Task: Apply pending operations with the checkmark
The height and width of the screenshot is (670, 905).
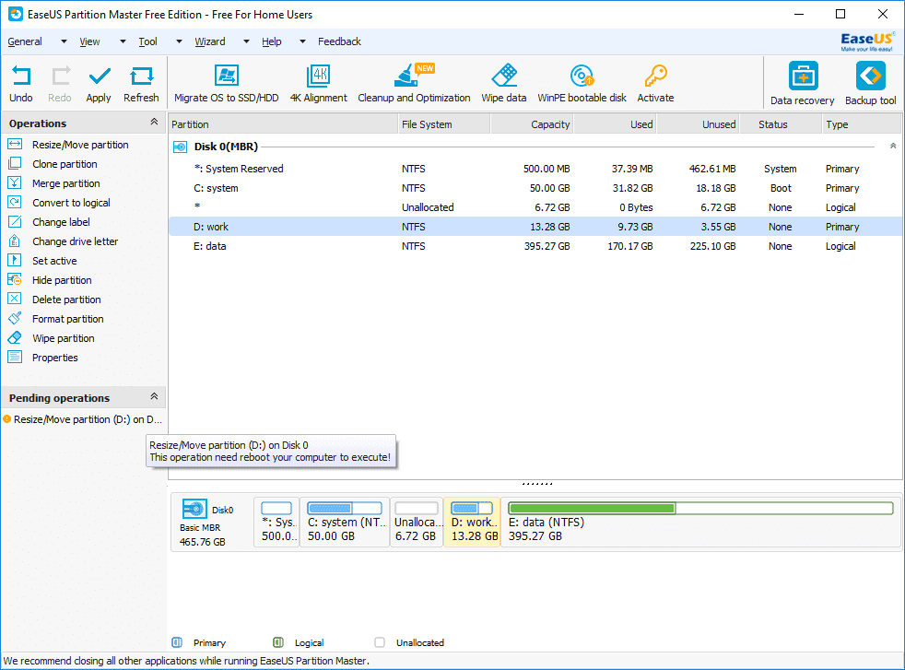Action: tap(100, 76)
